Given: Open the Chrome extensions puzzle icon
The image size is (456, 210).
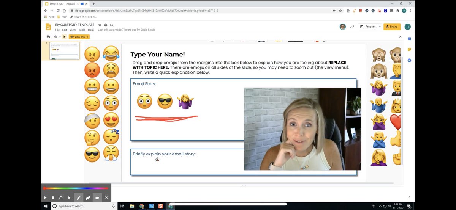Looking at the screenshot, I should click(x=398, y=11).
